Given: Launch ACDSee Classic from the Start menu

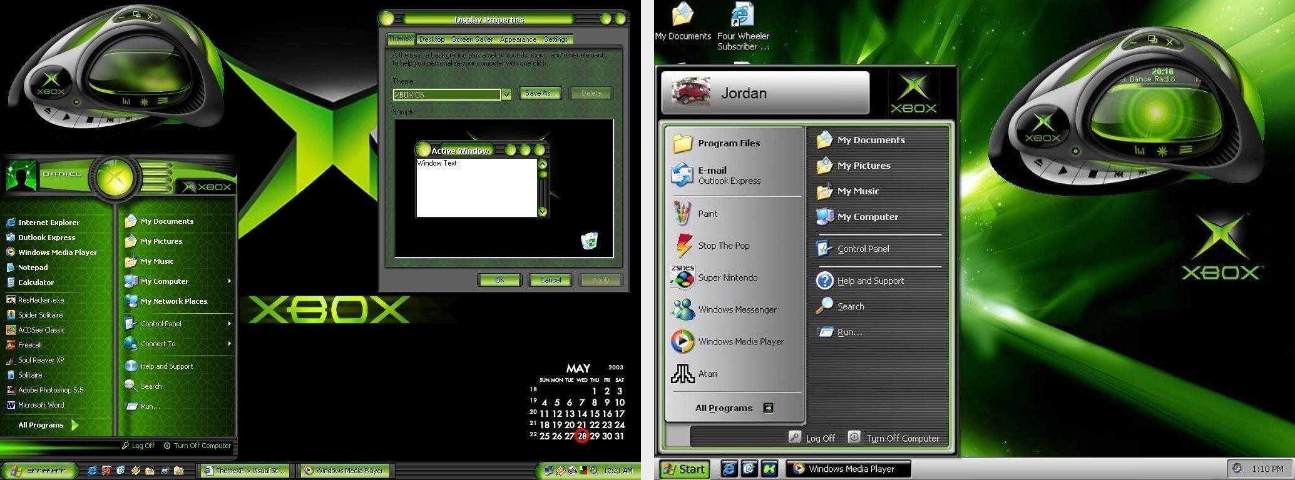Looking at the screenshot, I should 35,329.
